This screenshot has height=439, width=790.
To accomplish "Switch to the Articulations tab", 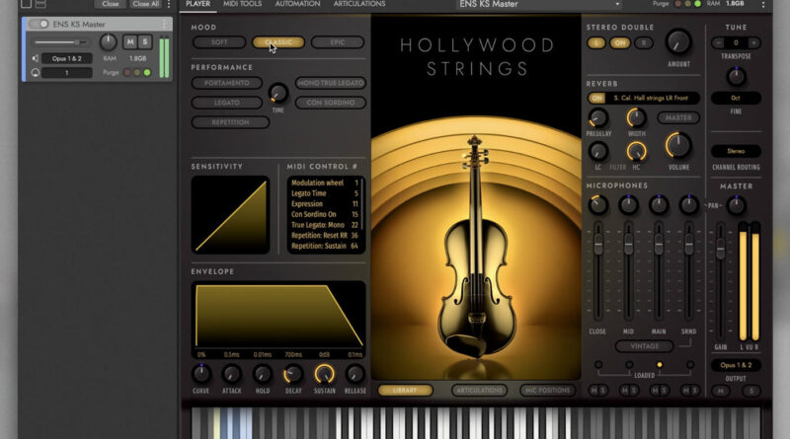I will [x=359, y=4].
